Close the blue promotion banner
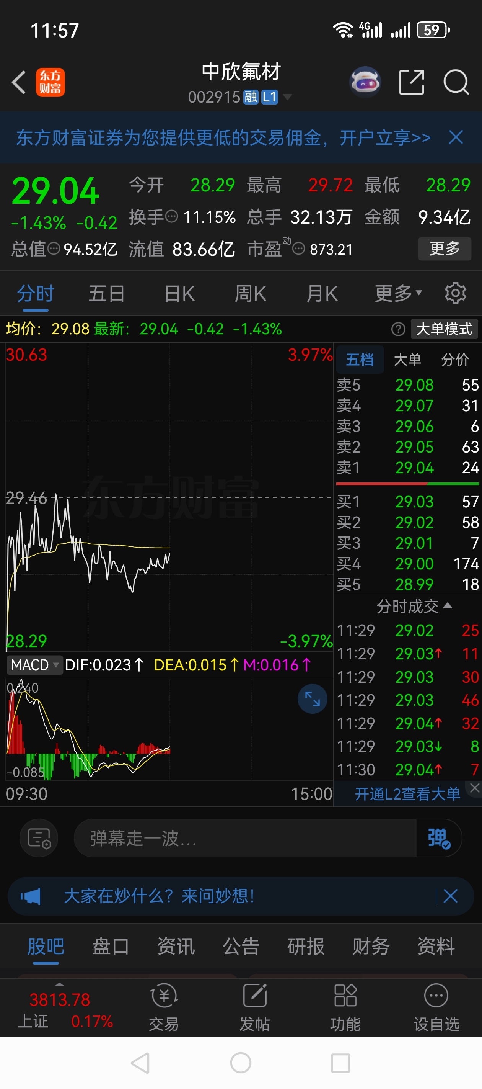Screen dimensions: 482x1089 [x=456, y=137]
